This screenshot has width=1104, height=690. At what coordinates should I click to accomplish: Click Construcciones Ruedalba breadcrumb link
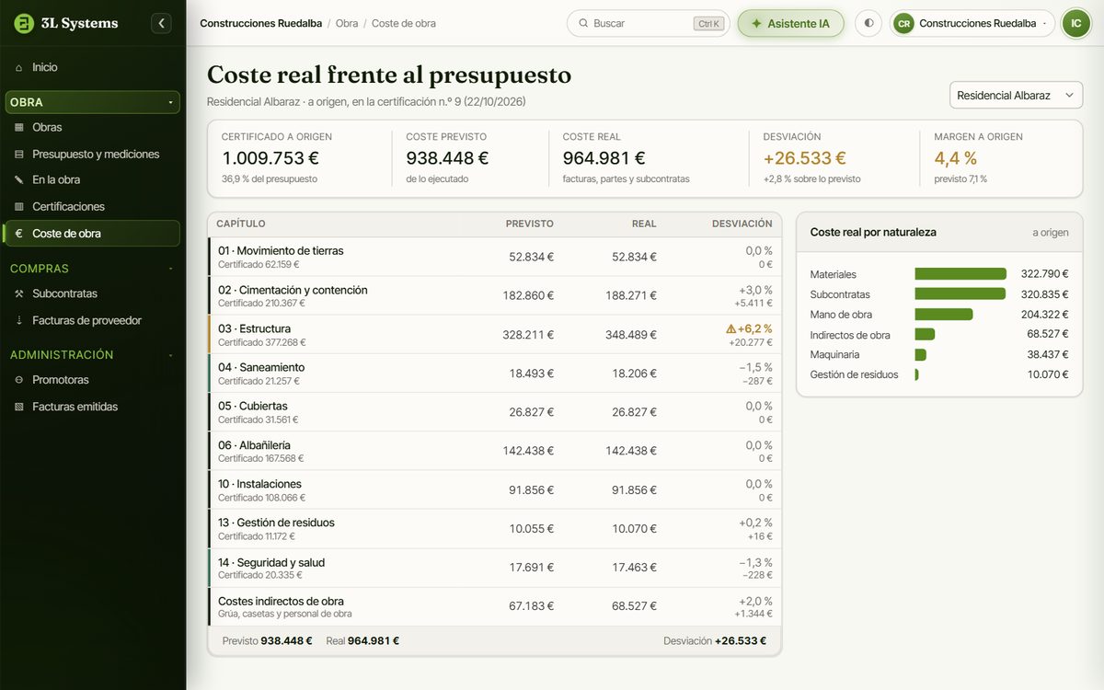point(260,23)
